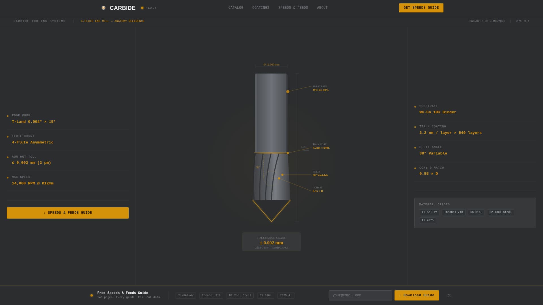Screen dimensions: 543x305
Task: Click the READY status indicator dot
Action: tap(142, 8)
